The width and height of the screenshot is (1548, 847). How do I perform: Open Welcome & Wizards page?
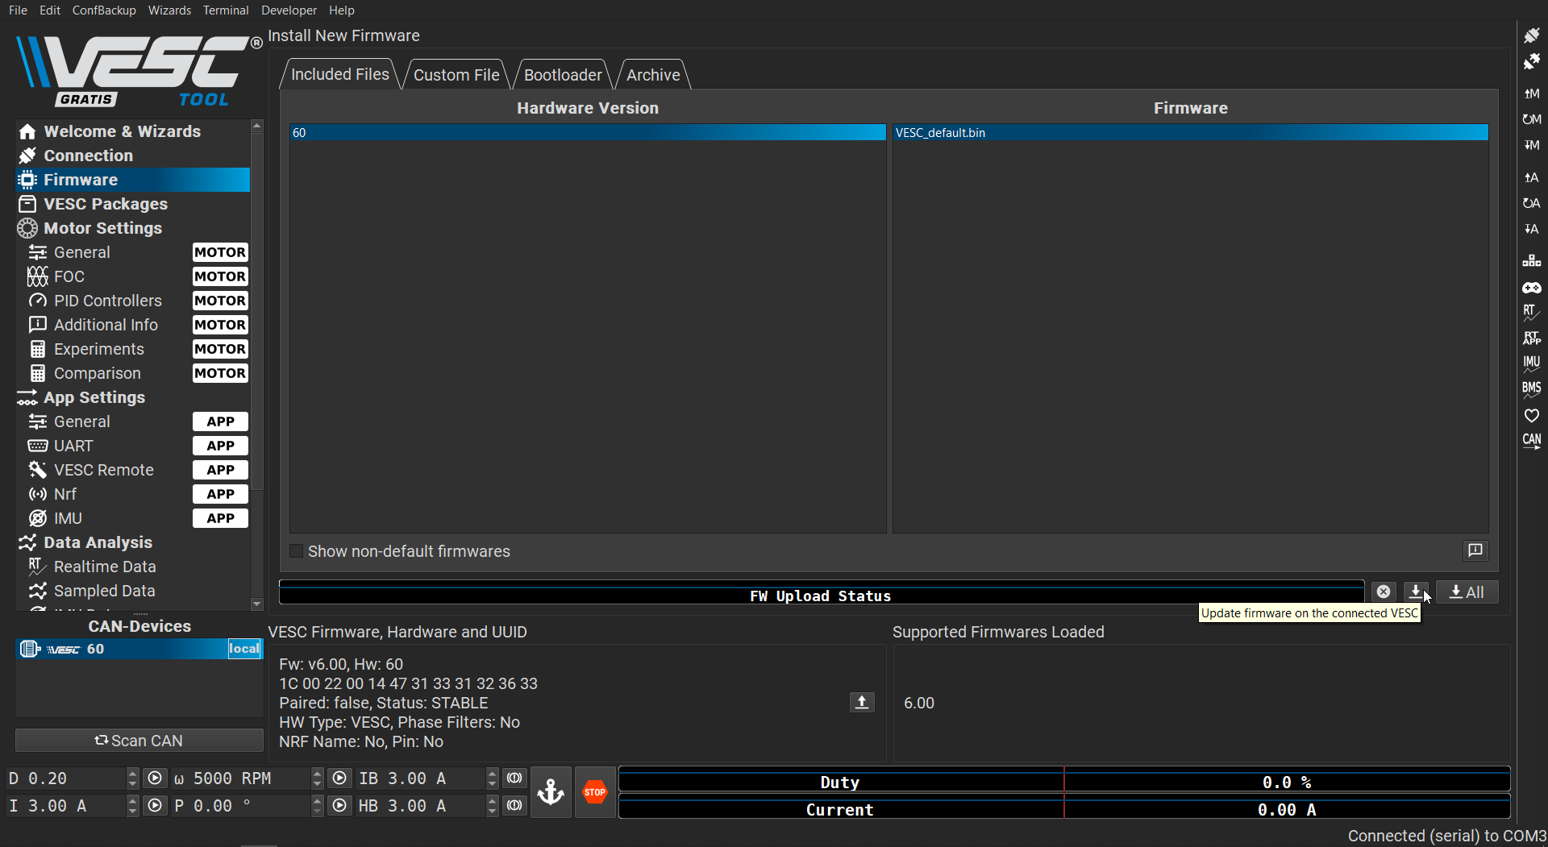click(x=133, y=131)
